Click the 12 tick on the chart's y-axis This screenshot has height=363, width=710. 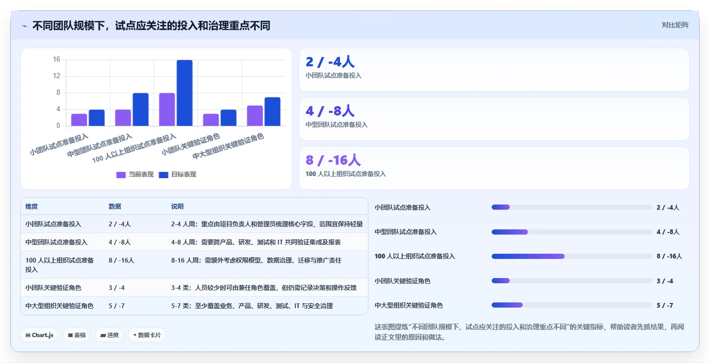click(x=56, y=76)
